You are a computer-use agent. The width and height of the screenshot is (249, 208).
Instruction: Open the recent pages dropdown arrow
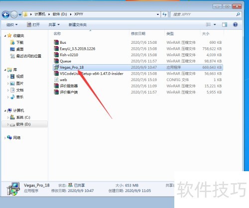[x=20, y=15]
